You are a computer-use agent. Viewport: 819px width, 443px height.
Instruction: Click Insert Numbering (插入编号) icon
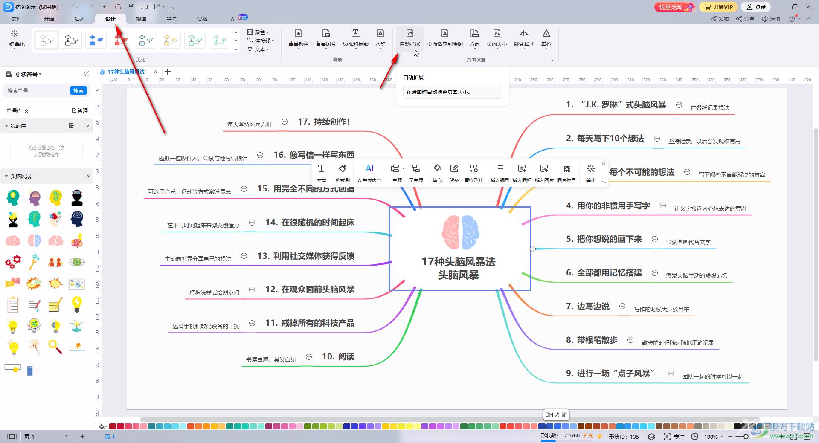500,173
